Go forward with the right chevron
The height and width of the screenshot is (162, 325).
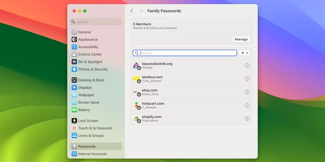(x=141, y=11)
